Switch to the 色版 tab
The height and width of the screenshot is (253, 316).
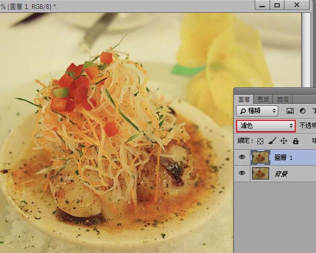click(263, 99)
